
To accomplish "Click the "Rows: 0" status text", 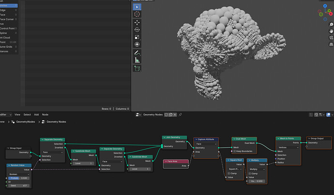I will 106,109.
